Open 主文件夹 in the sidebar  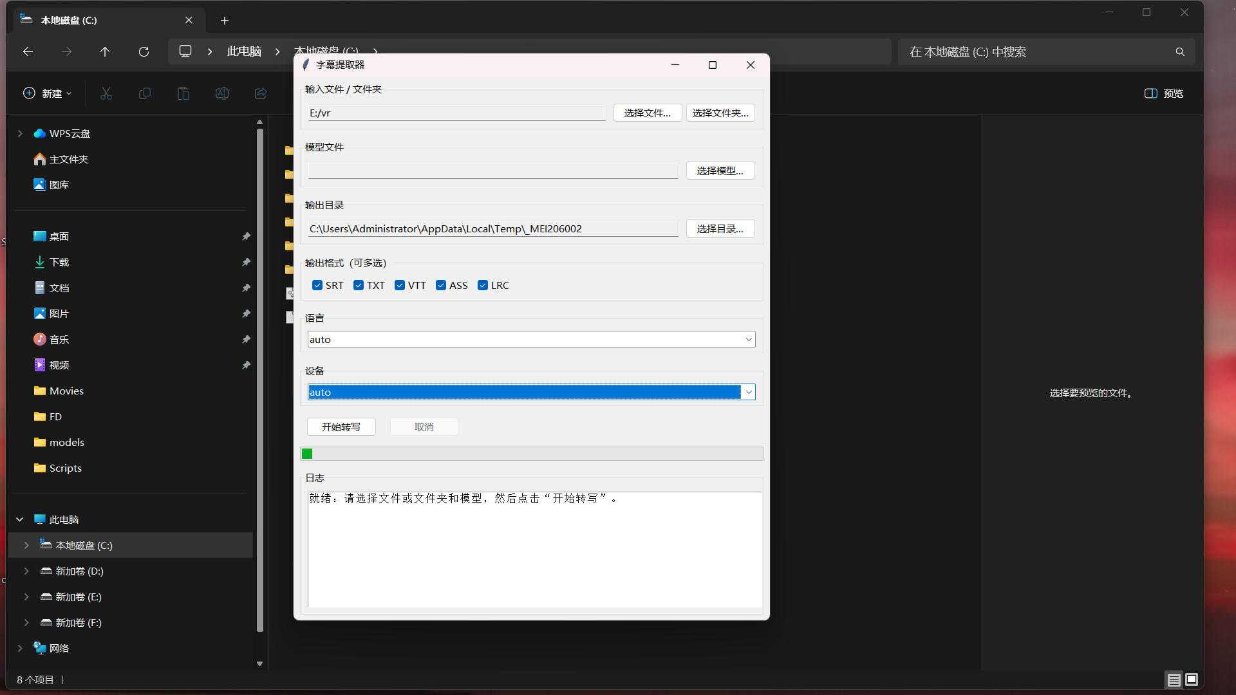(68, 159)
